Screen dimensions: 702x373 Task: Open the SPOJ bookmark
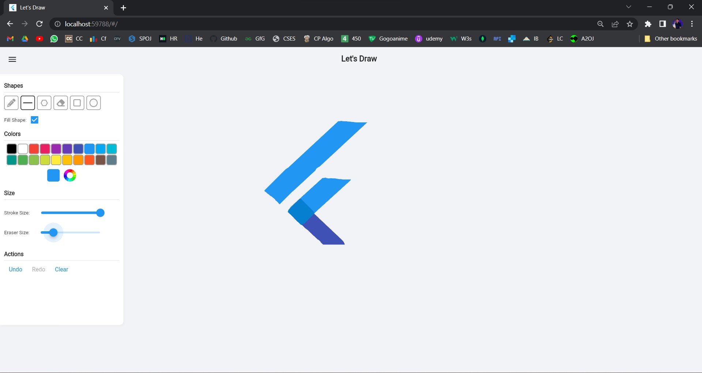point(140,39)
